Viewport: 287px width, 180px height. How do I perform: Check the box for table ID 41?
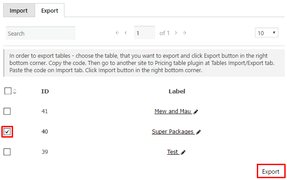7,111
